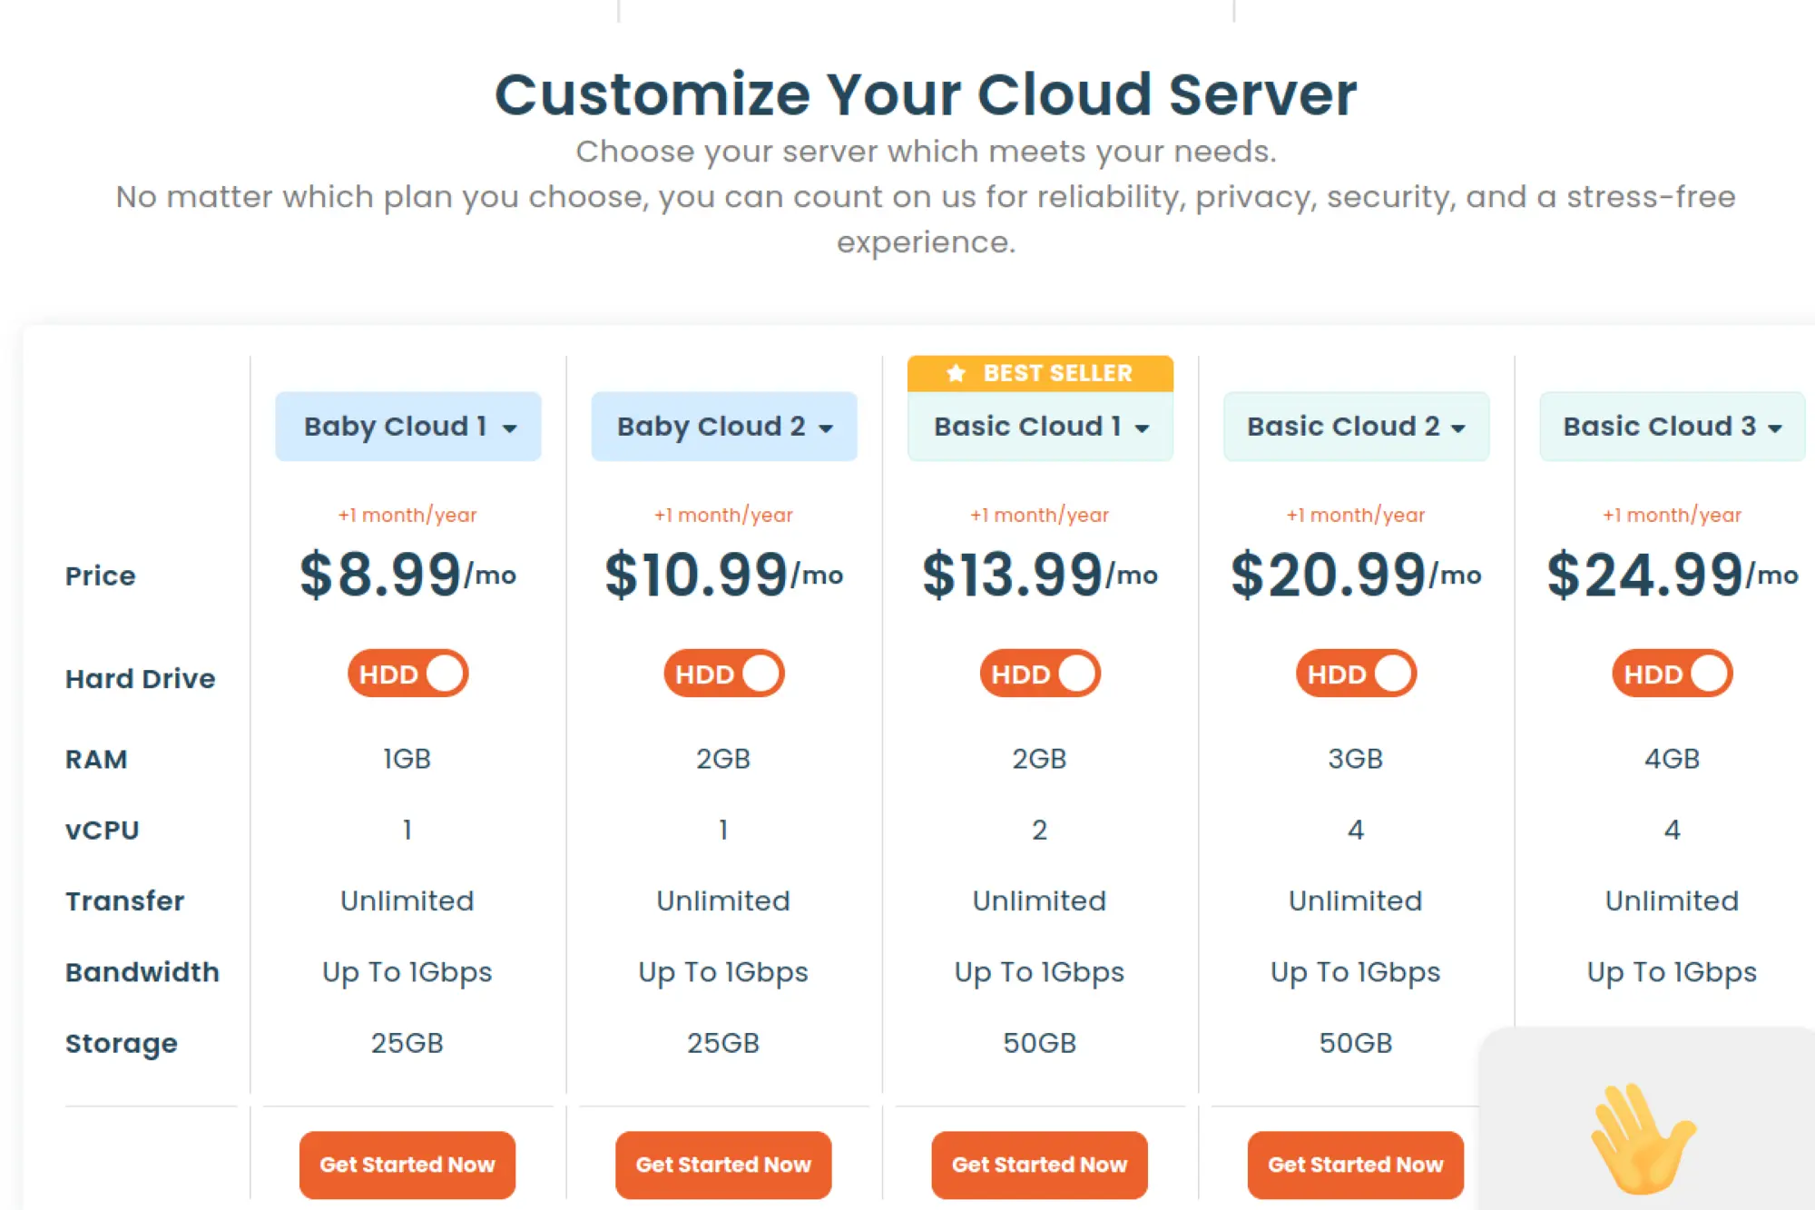This screenshot has width=1815, height=1210.
Task: Expand the Baby Cloud 2 plan dropdown
Action: click(724, 427)
